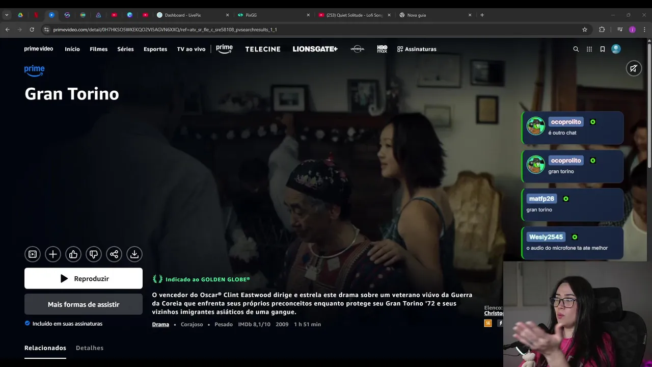Image resolution: width=652 pixels, height=367 pixels.
Task: Click the 'IMDb 8,1/10' rating text
Action: point(254,324)
